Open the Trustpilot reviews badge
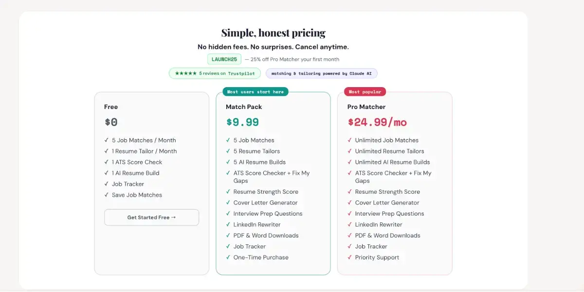Screen dimensions: 584x292 (x=215, y=73)
